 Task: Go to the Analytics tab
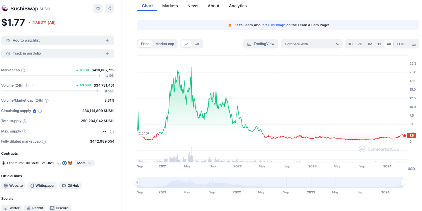click(238, 6)
